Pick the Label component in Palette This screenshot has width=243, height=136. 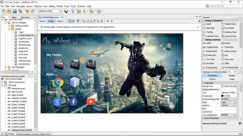(207, 43)
